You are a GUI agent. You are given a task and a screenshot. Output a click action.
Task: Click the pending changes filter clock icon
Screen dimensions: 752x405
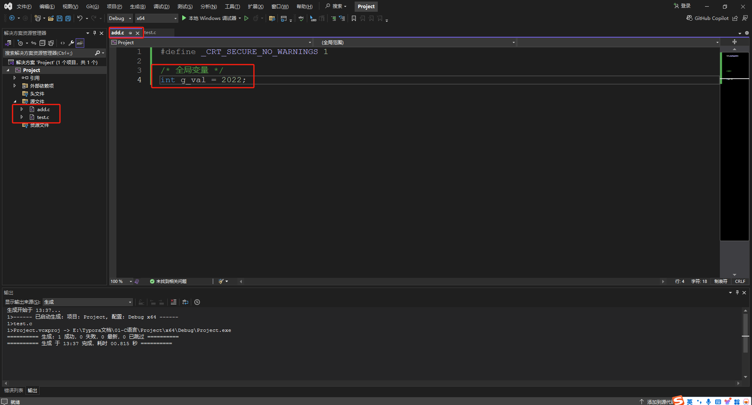coord(20,43)
